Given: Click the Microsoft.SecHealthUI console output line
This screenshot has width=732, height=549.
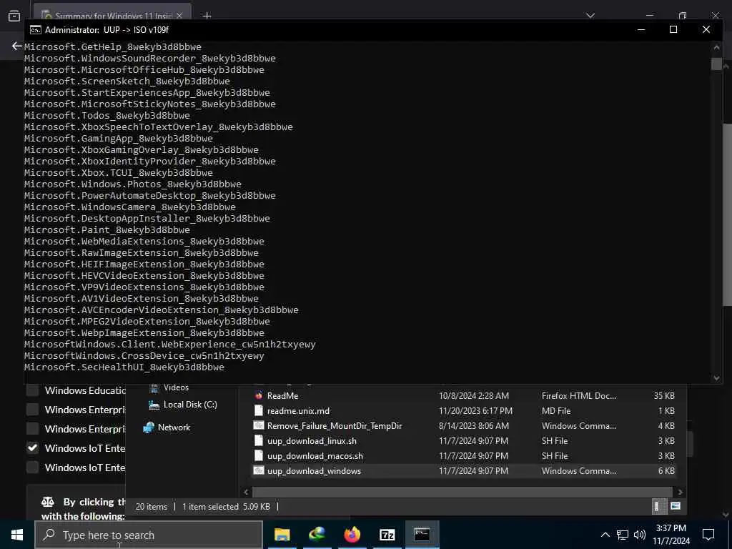Looking at the screenshot, I should 124,367.
